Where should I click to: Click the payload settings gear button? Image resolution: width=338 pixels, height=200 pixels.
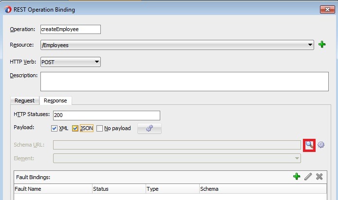(150, 129)
